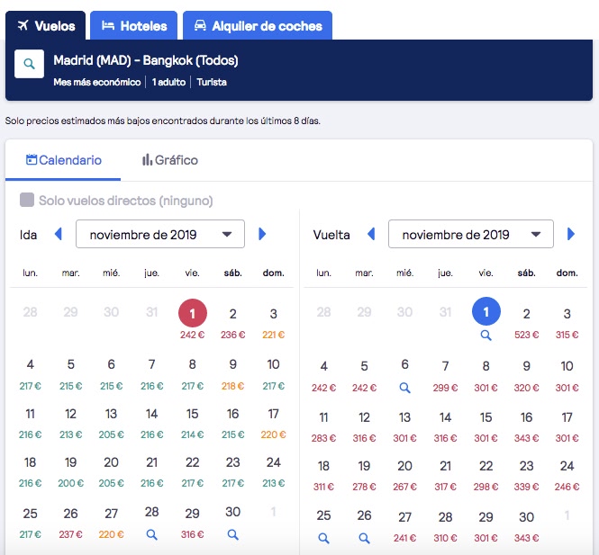Select Vuelta day 28 at 310 €
This screenshot has height=555, width=599.
[x=446, y=527]
